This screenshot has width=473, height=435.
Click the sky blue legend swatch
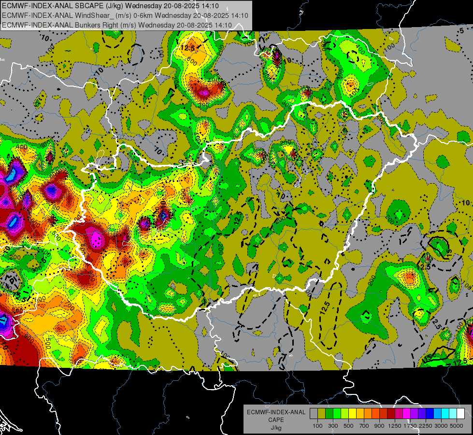(x=437, y=413)
